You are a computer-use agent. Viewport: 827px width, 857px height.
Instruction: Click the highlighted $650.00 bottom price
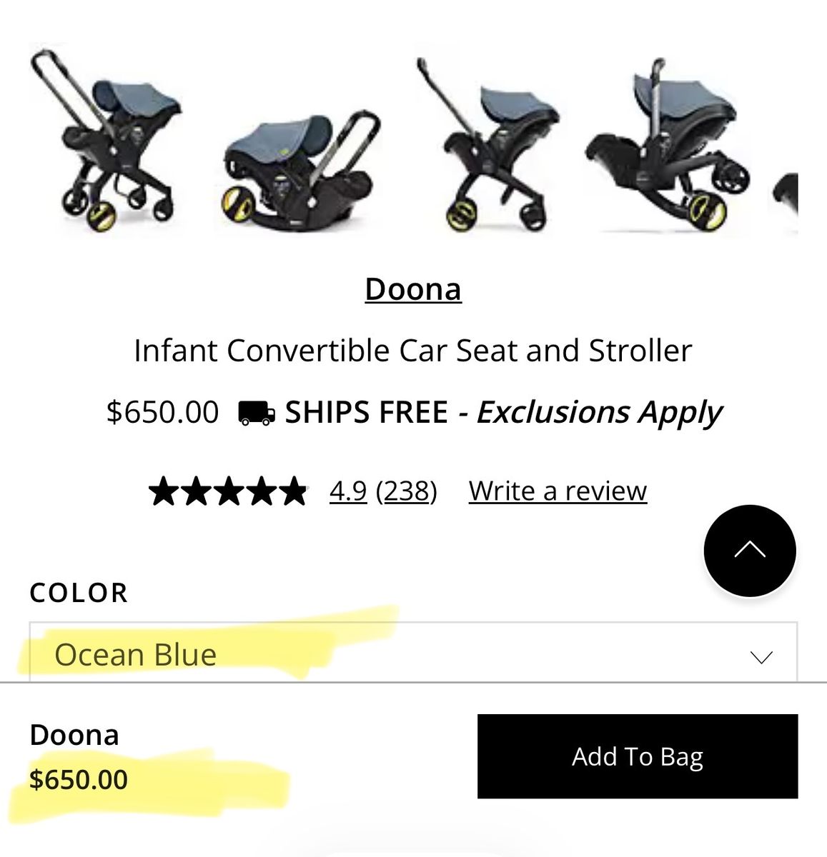point(79,779)
